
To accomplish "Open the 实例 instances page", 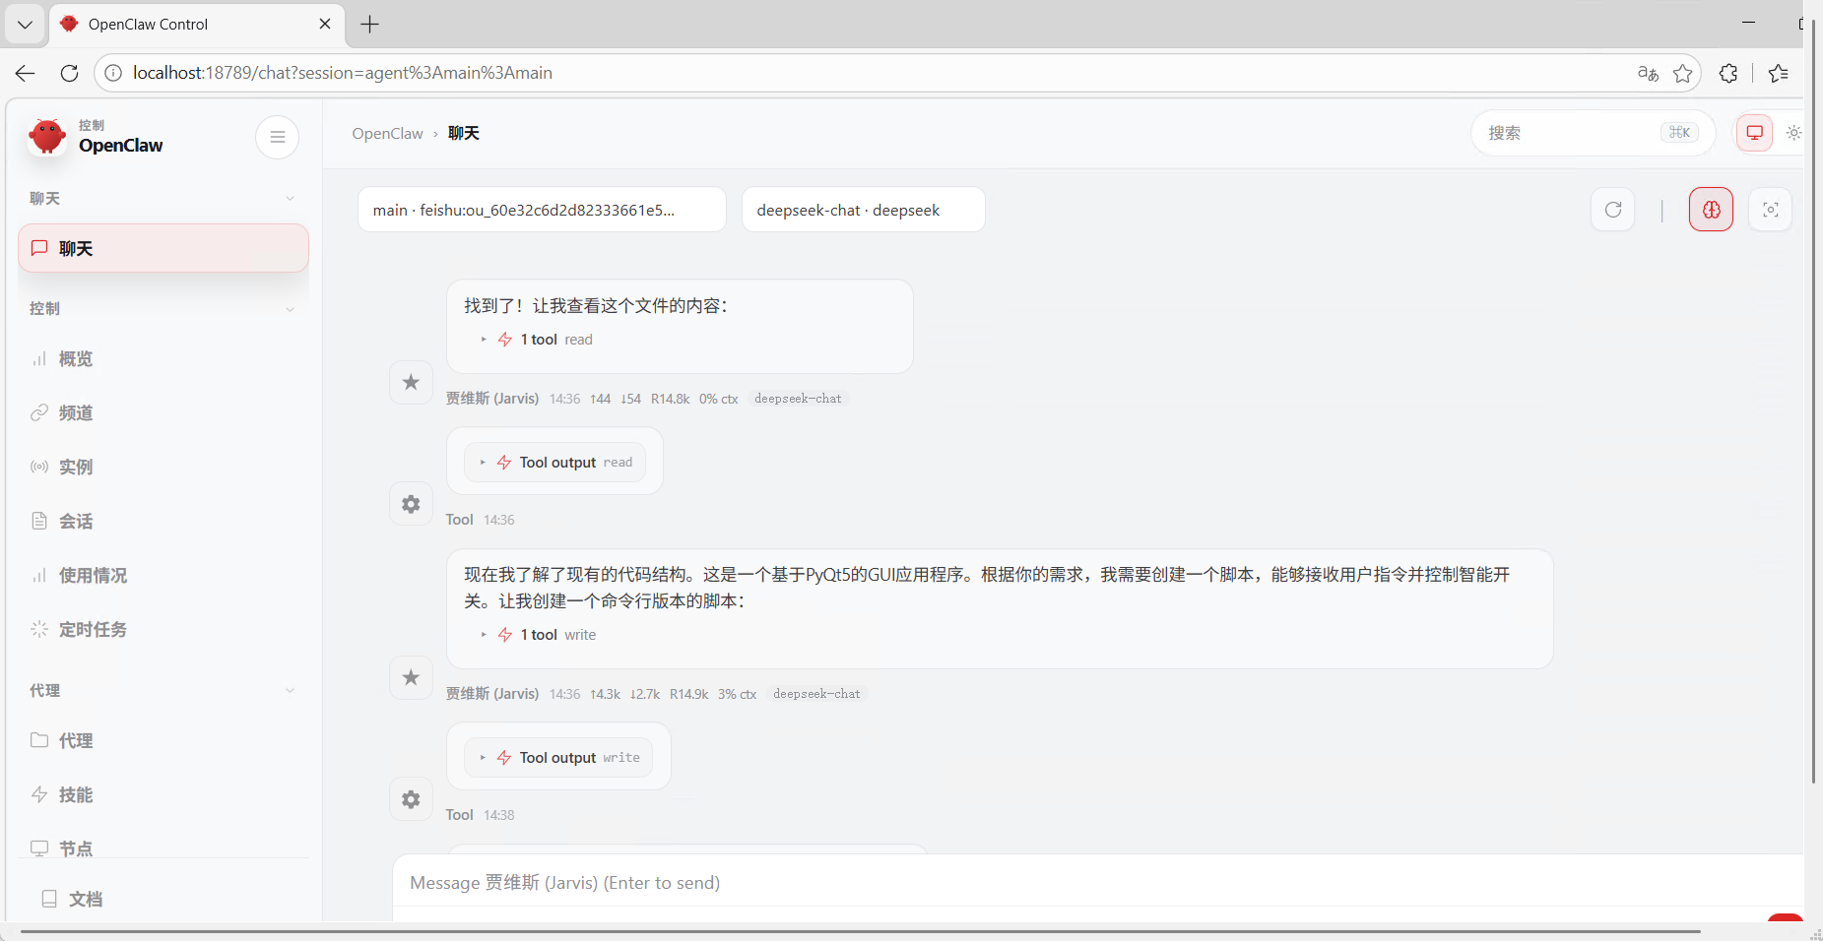I will (x=163, y=468).
